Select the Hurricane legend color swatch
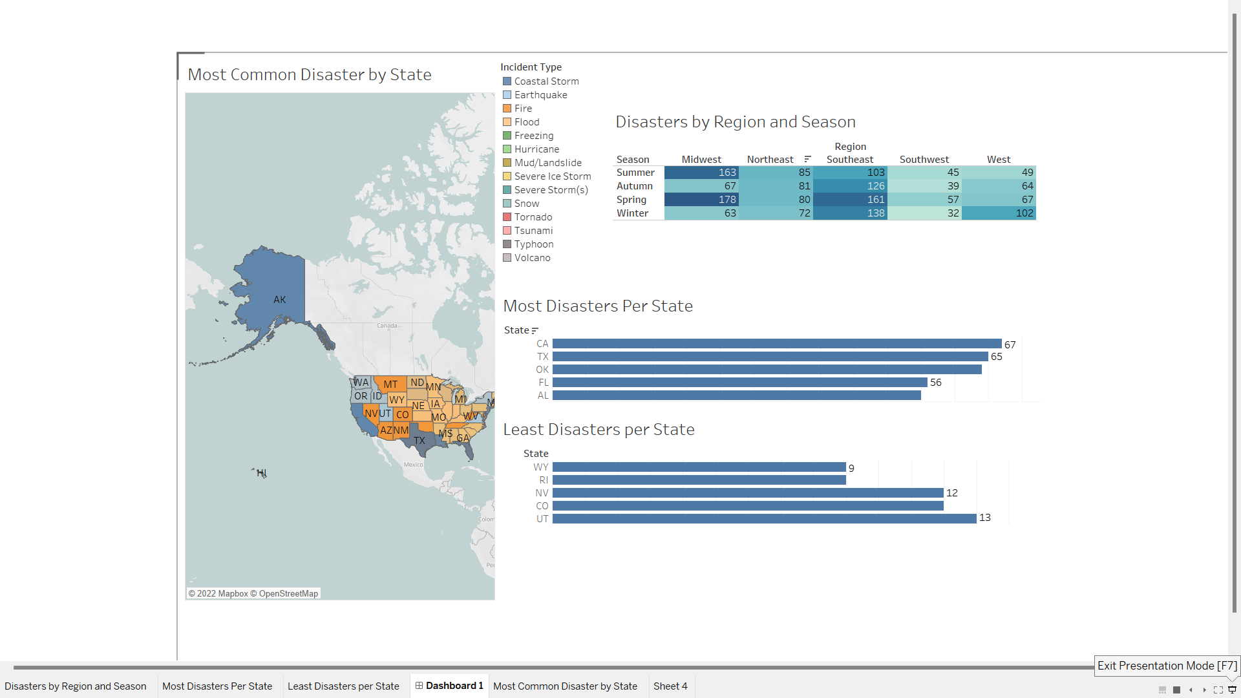This screenshot has height=698, width=1241. point(507,149)
